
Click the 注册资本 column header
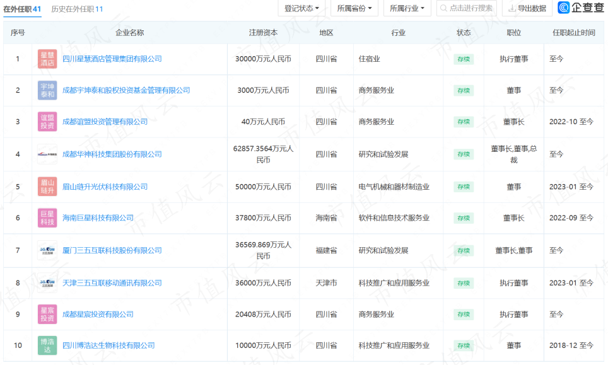click(263, 33)
